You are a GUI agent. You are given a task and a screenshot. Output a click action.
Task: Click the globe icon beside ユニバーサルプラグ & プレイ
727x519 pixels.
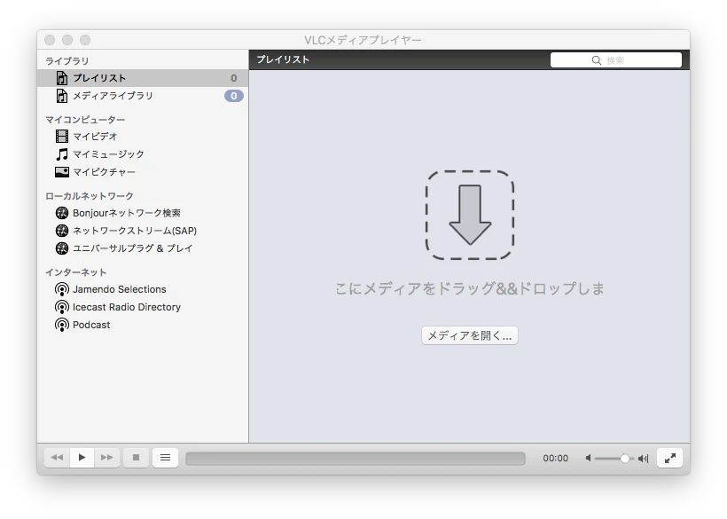62,248
